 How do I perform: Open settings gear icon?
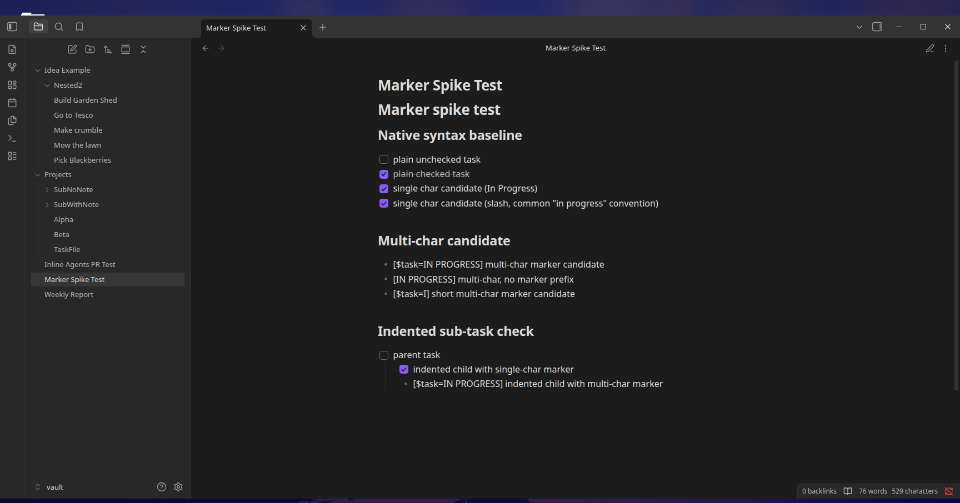pos(178,487)
